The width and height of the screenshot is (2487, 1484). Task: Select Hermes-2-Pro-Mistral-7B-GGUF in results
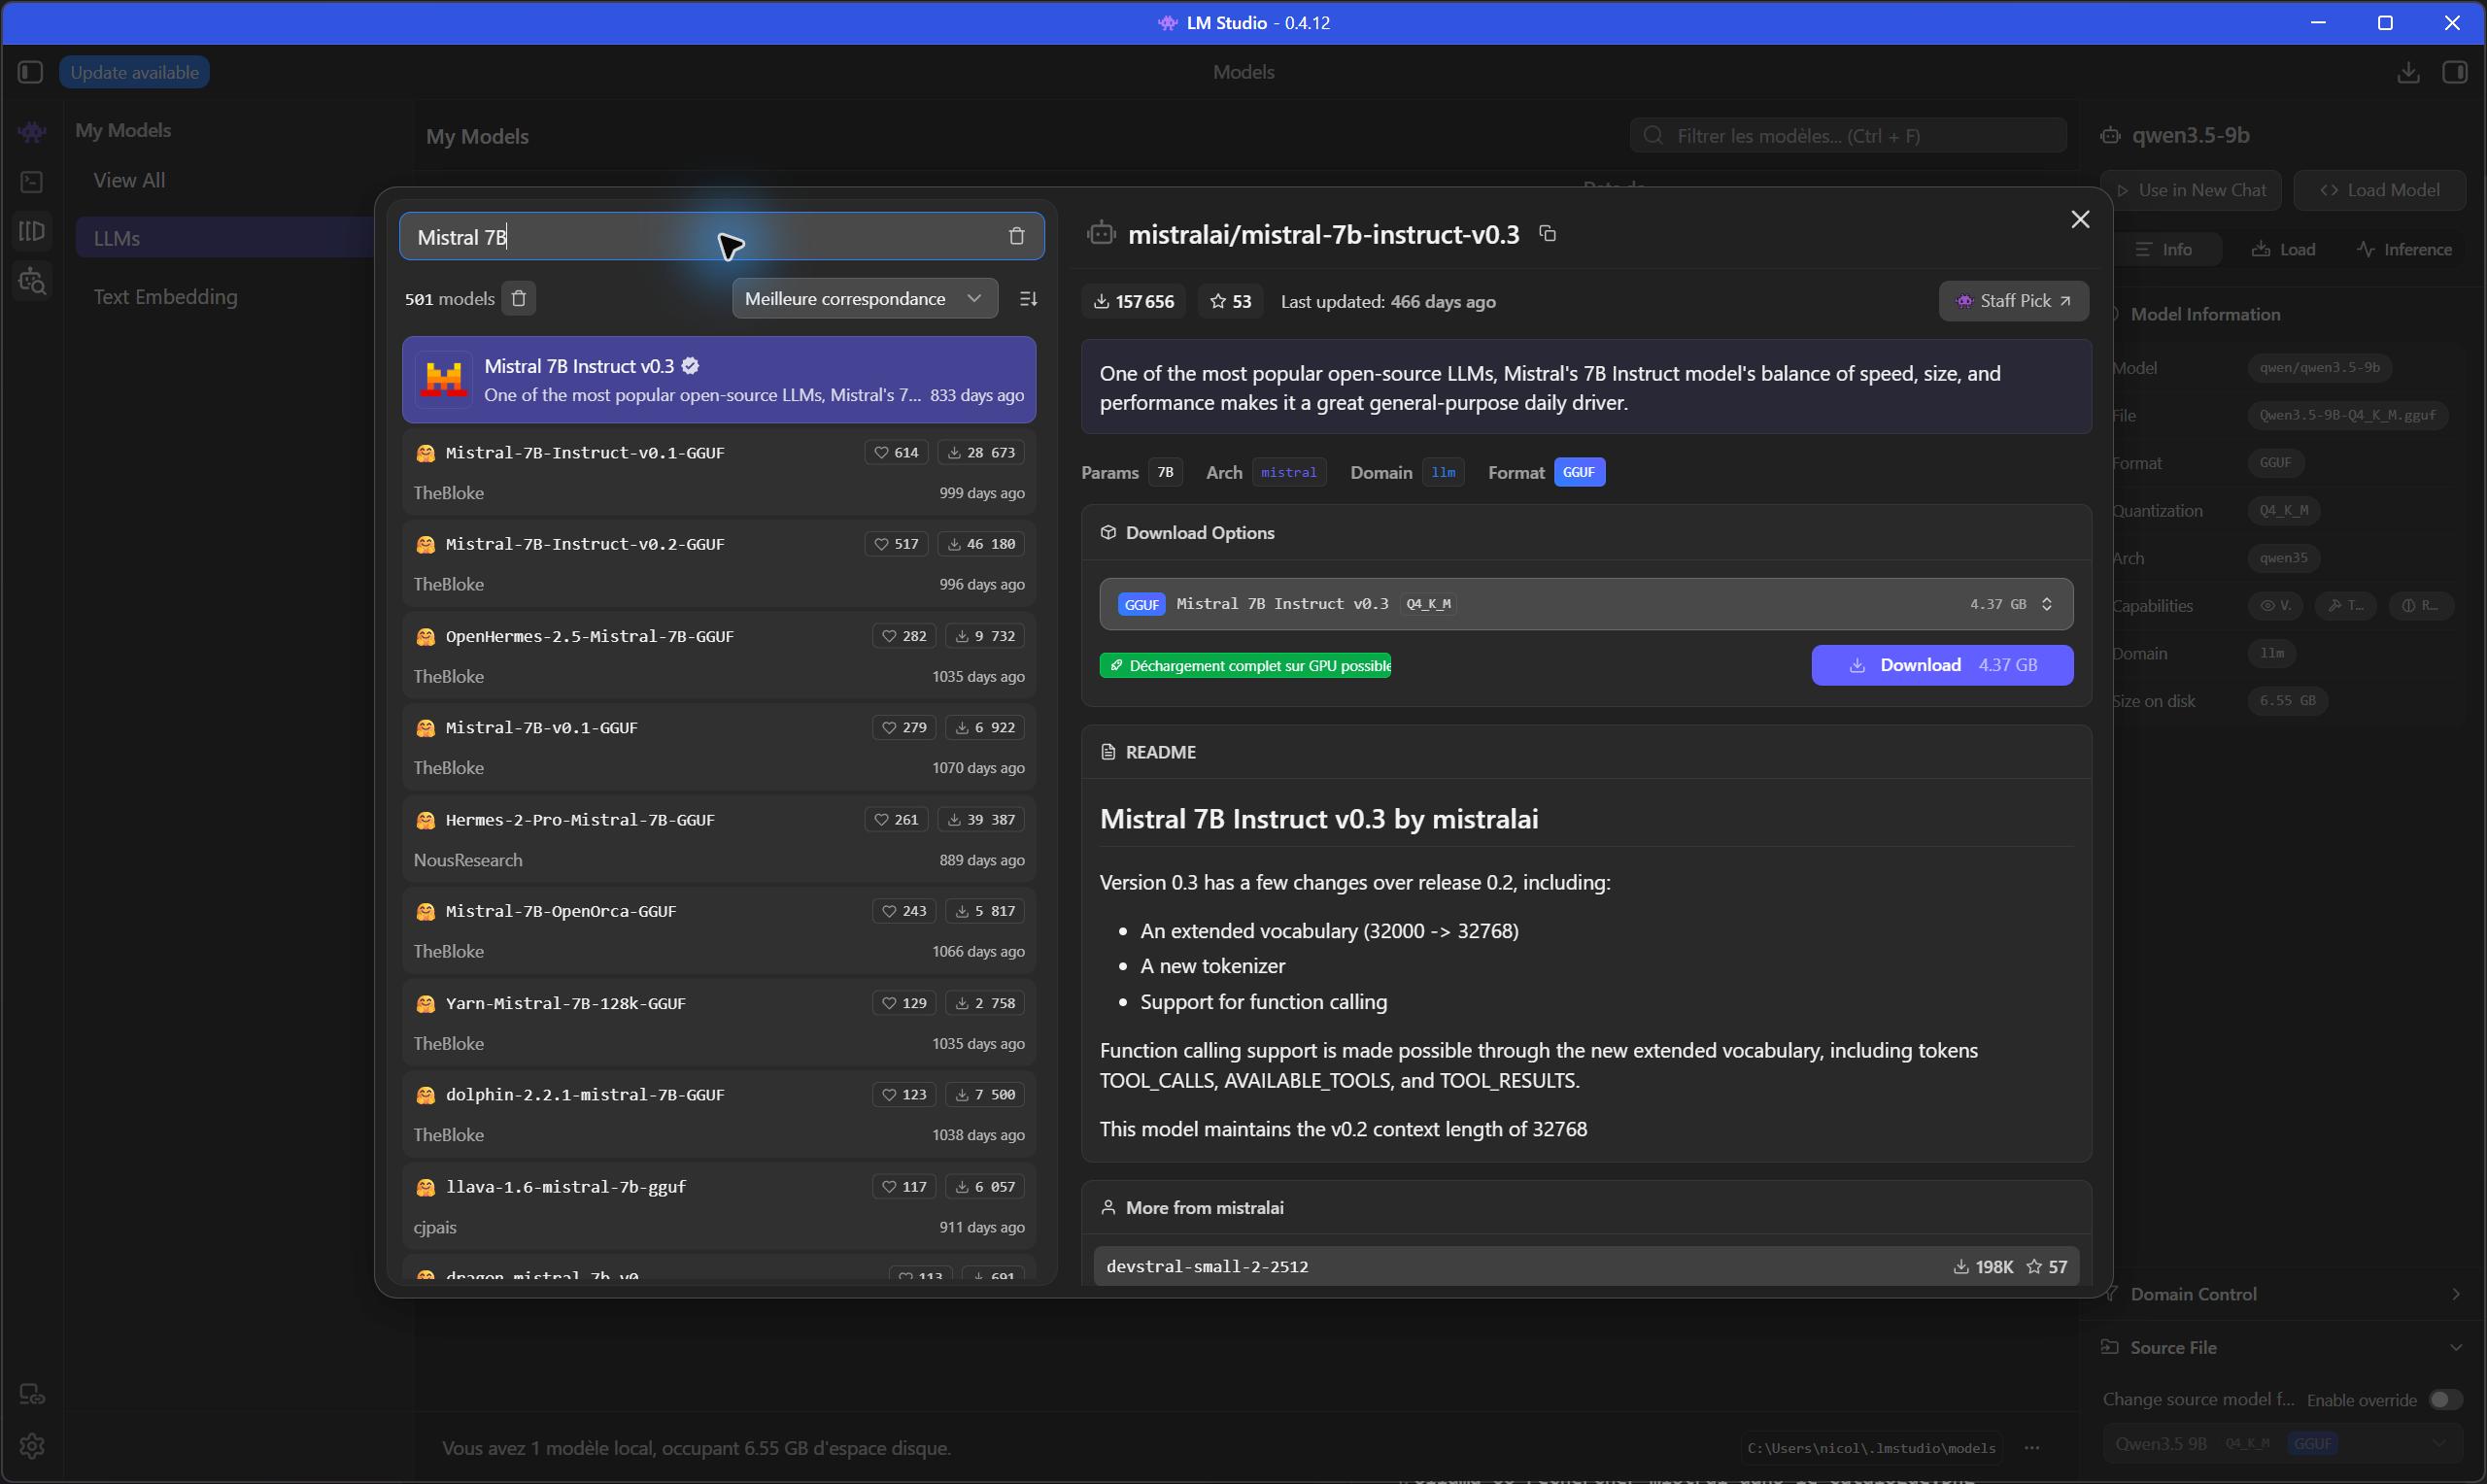[x=719, y=839]
